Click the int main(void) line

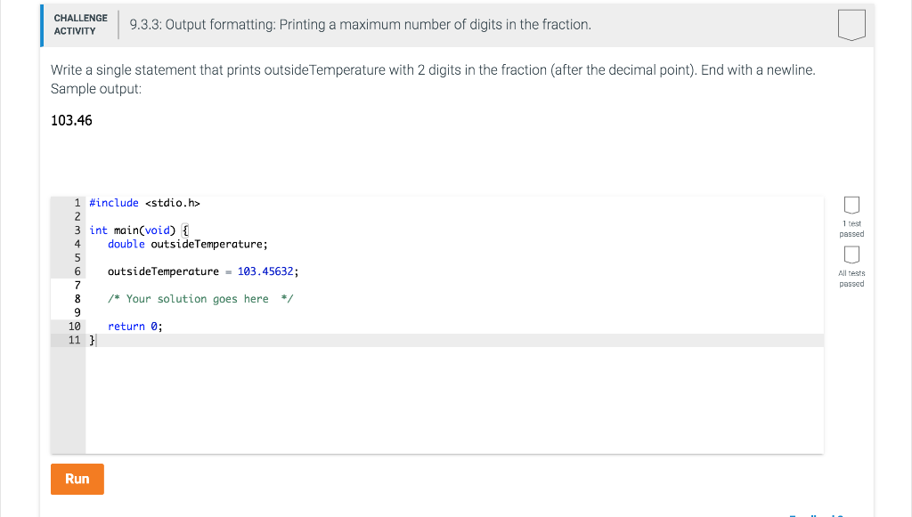click(x=138, y=230)
